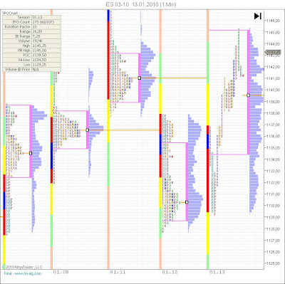The image size is (285, 284).
Task: Select the Volume row in info table
Action: (x=31, y=41)
